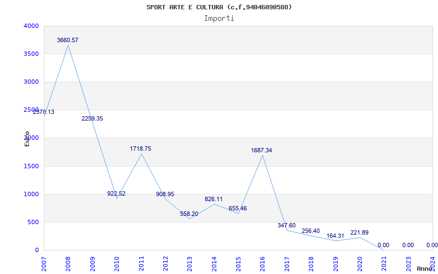Click the 2259.35 data label

point(92,118)
